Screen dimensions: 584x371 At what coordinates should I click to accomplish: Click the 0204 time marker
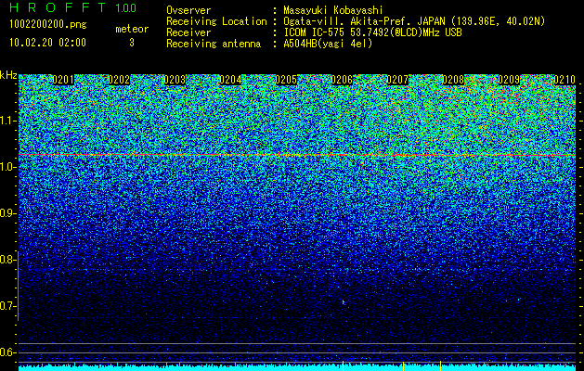[x=230, y=80]
